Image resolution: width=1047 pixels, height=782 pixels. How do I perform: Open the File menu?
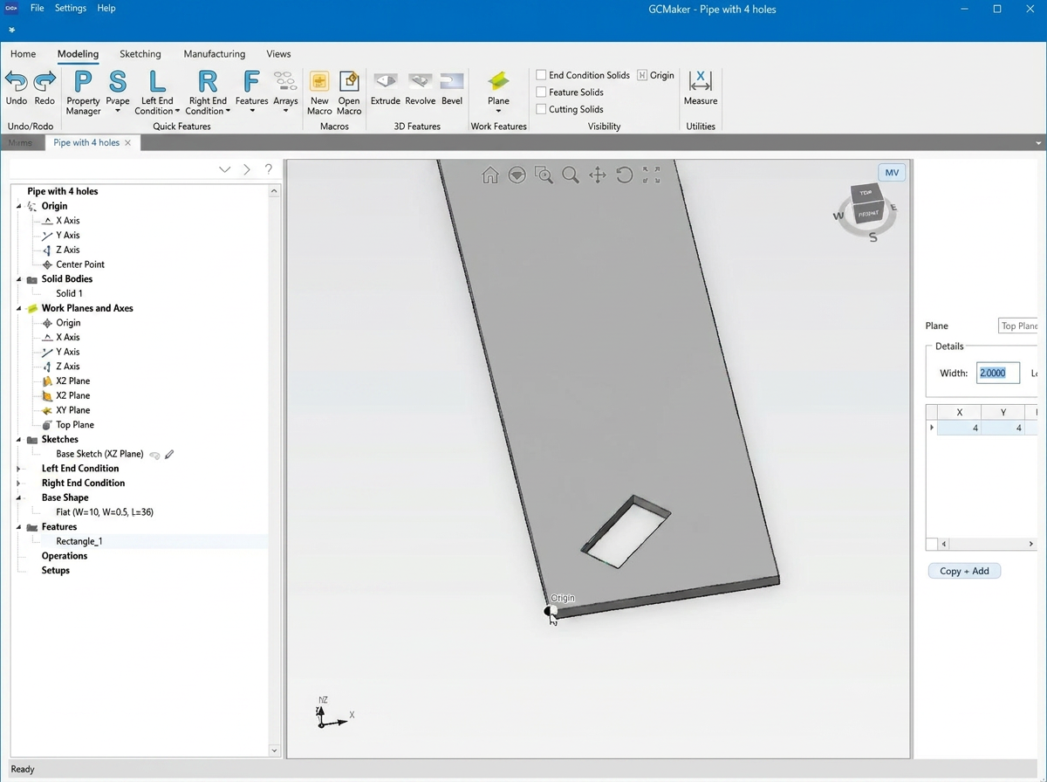38,8
